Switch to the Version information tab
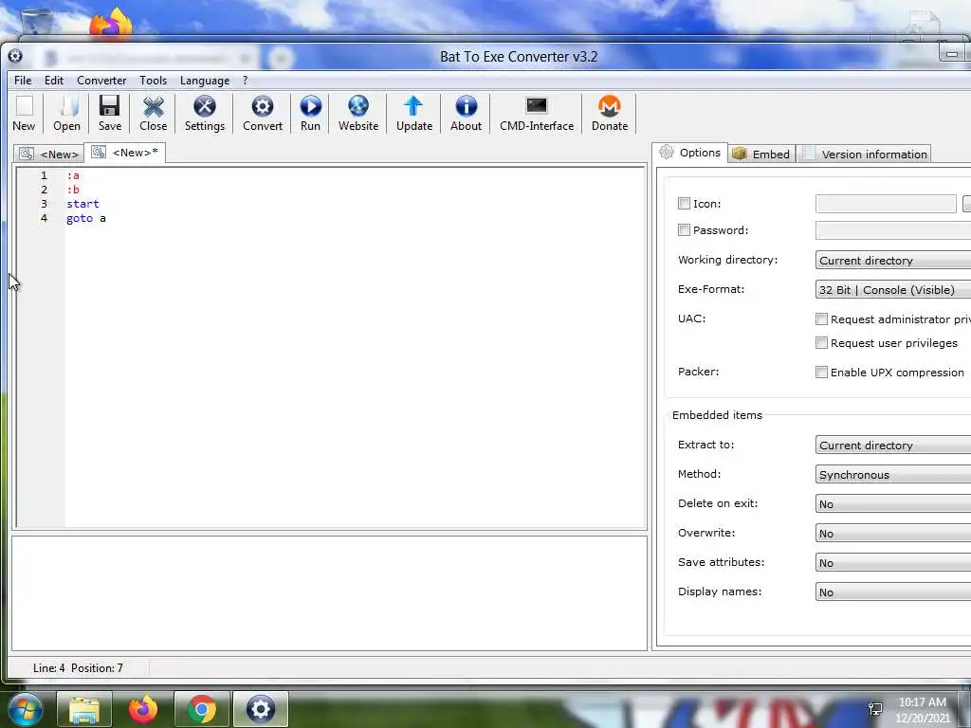Viewport: 971px width, 728px height. (865, 154)
